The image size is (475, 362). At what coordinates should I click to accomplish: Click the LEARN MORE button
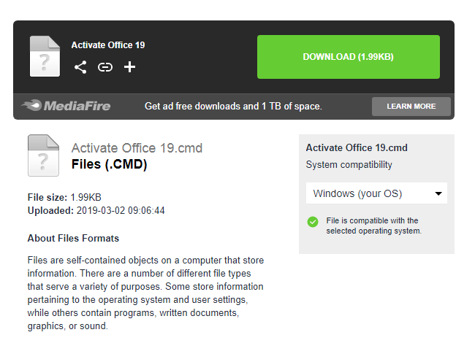tap(411, 107)
